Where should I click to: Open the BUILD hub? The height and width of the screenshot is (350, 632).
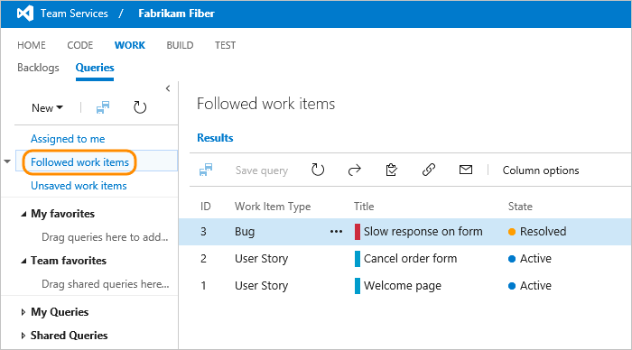click(180, 45)
